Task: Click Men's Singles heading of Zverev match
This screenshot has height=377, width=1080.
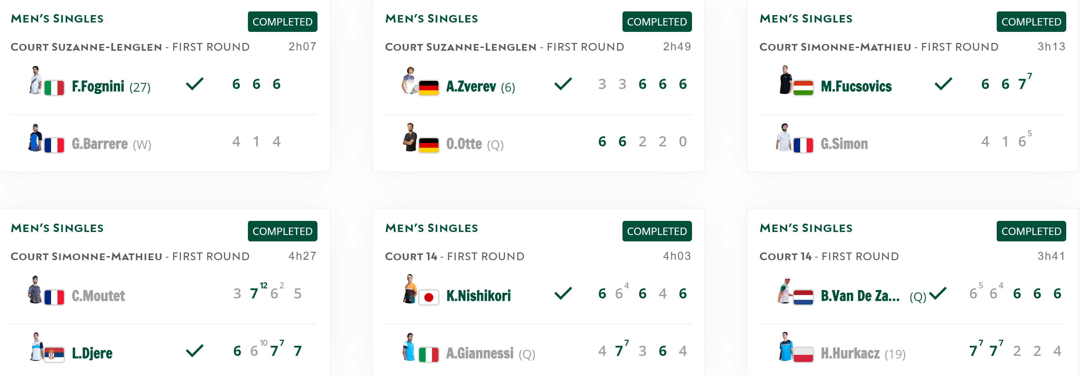Action: (431, 19)
